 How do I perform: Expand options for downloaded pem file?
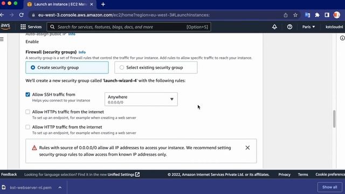[60, 188]
